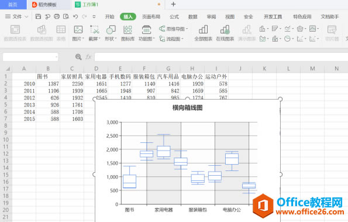Click the select-all corner of the sheet

(x=8, y=69)
